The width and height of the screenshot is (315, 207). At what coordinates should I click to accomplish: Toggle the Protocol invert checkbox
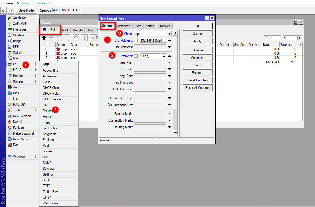point(136,56)
